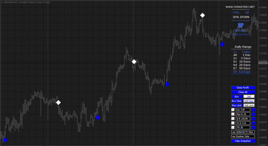This screenshot has height=146, width=268.
Task: Take a chart snapshot
Action: pyautogui.click(x=243, y=141)
